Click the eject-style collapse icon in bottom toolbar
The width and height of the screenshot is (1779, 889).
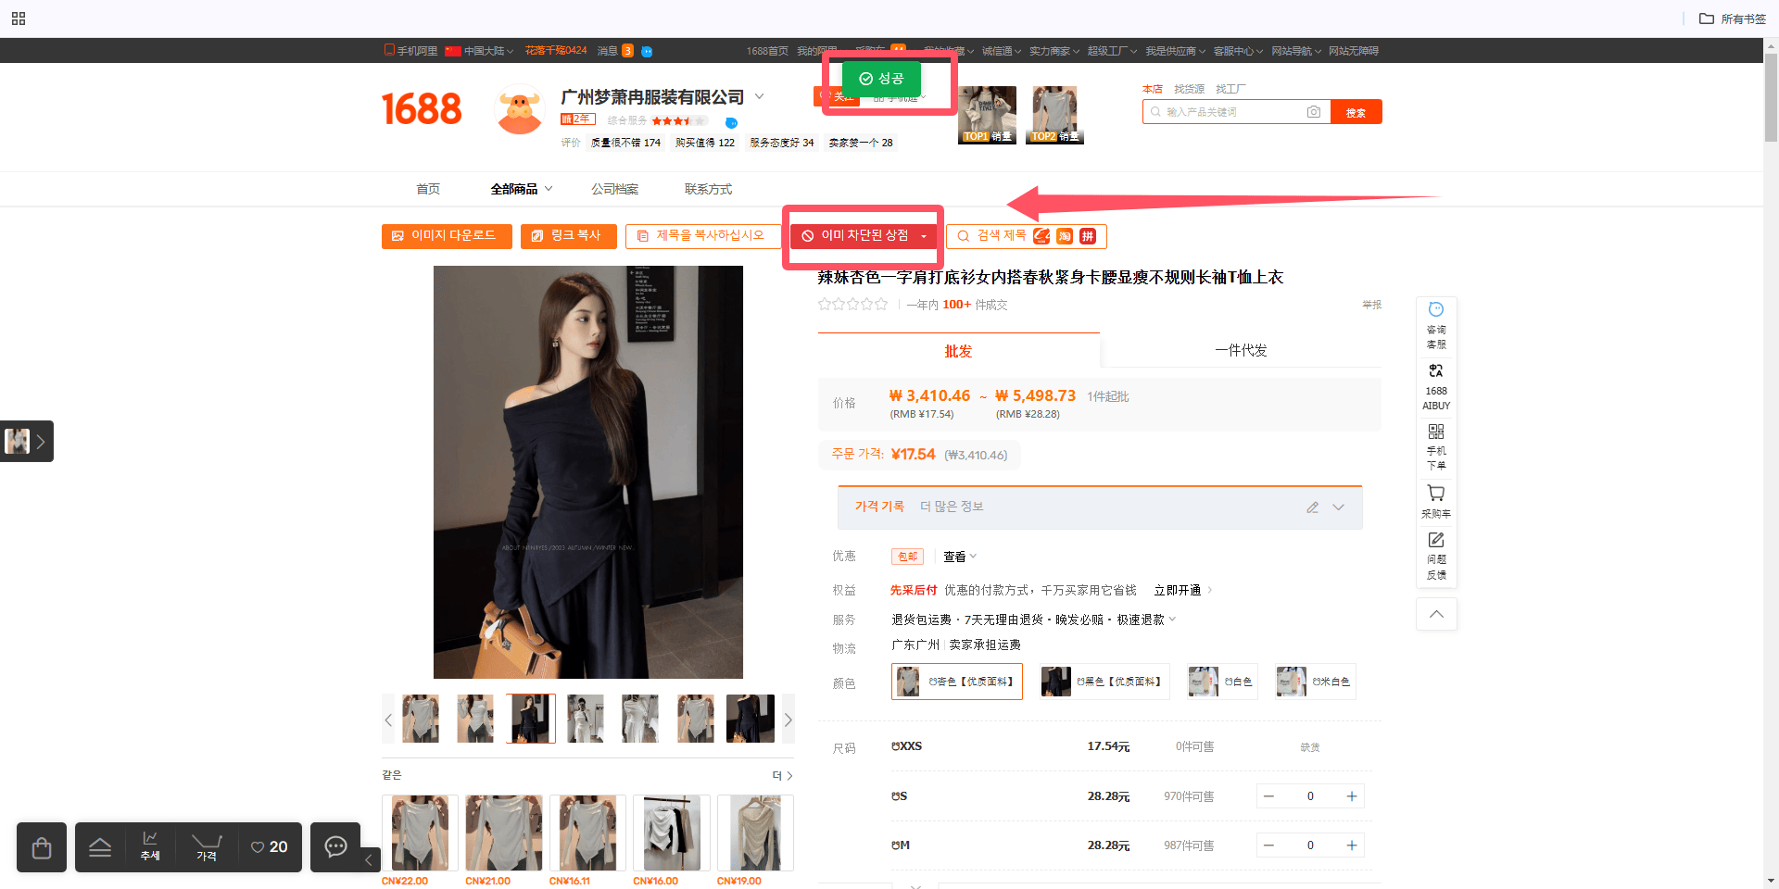tap(100, 847)
